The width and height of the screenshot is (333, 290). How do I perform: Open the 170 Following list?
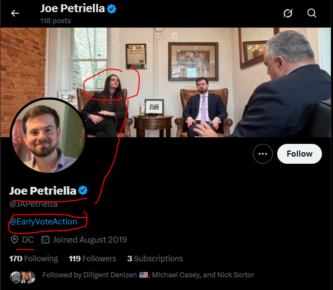(x=33, y=258)
